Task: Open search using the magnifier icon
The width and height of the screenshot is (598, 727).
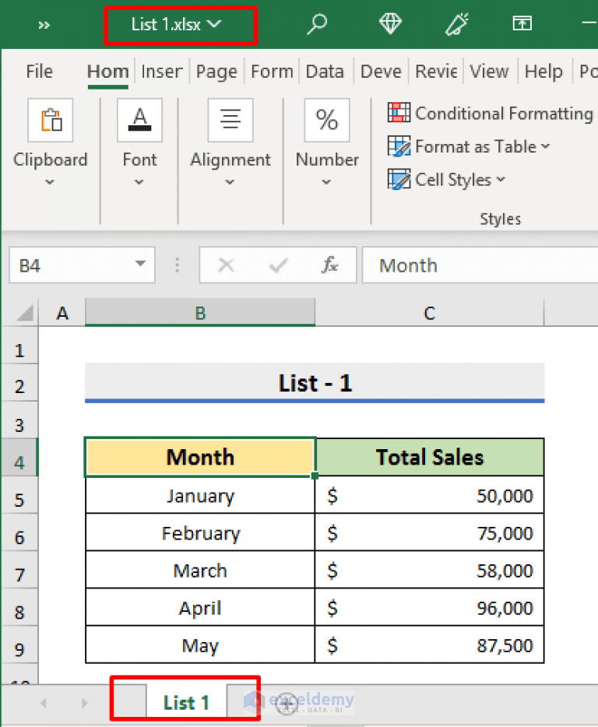Action: (x=317, y=24)
